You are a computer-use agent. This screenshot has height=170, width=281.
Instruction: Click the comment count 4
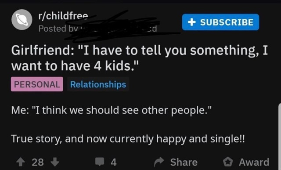tap(114, 162)
